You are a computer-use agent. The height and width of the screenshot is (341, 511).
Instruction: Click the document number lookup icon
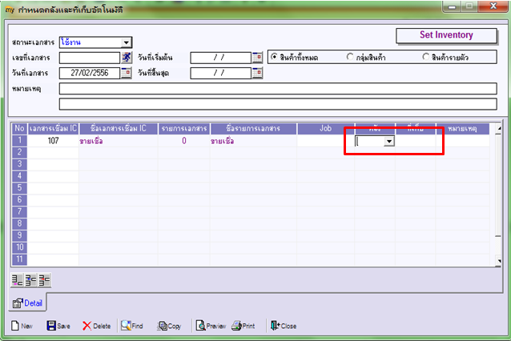click(x=127, y=58)
